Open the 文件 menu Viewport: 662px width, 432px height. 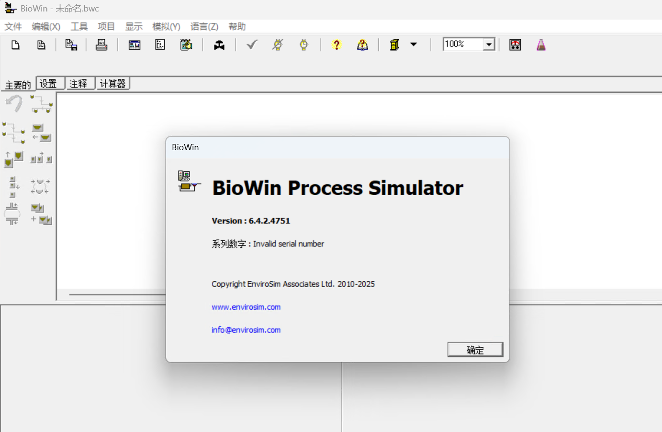pyautogui.click(x=13, y=26)
